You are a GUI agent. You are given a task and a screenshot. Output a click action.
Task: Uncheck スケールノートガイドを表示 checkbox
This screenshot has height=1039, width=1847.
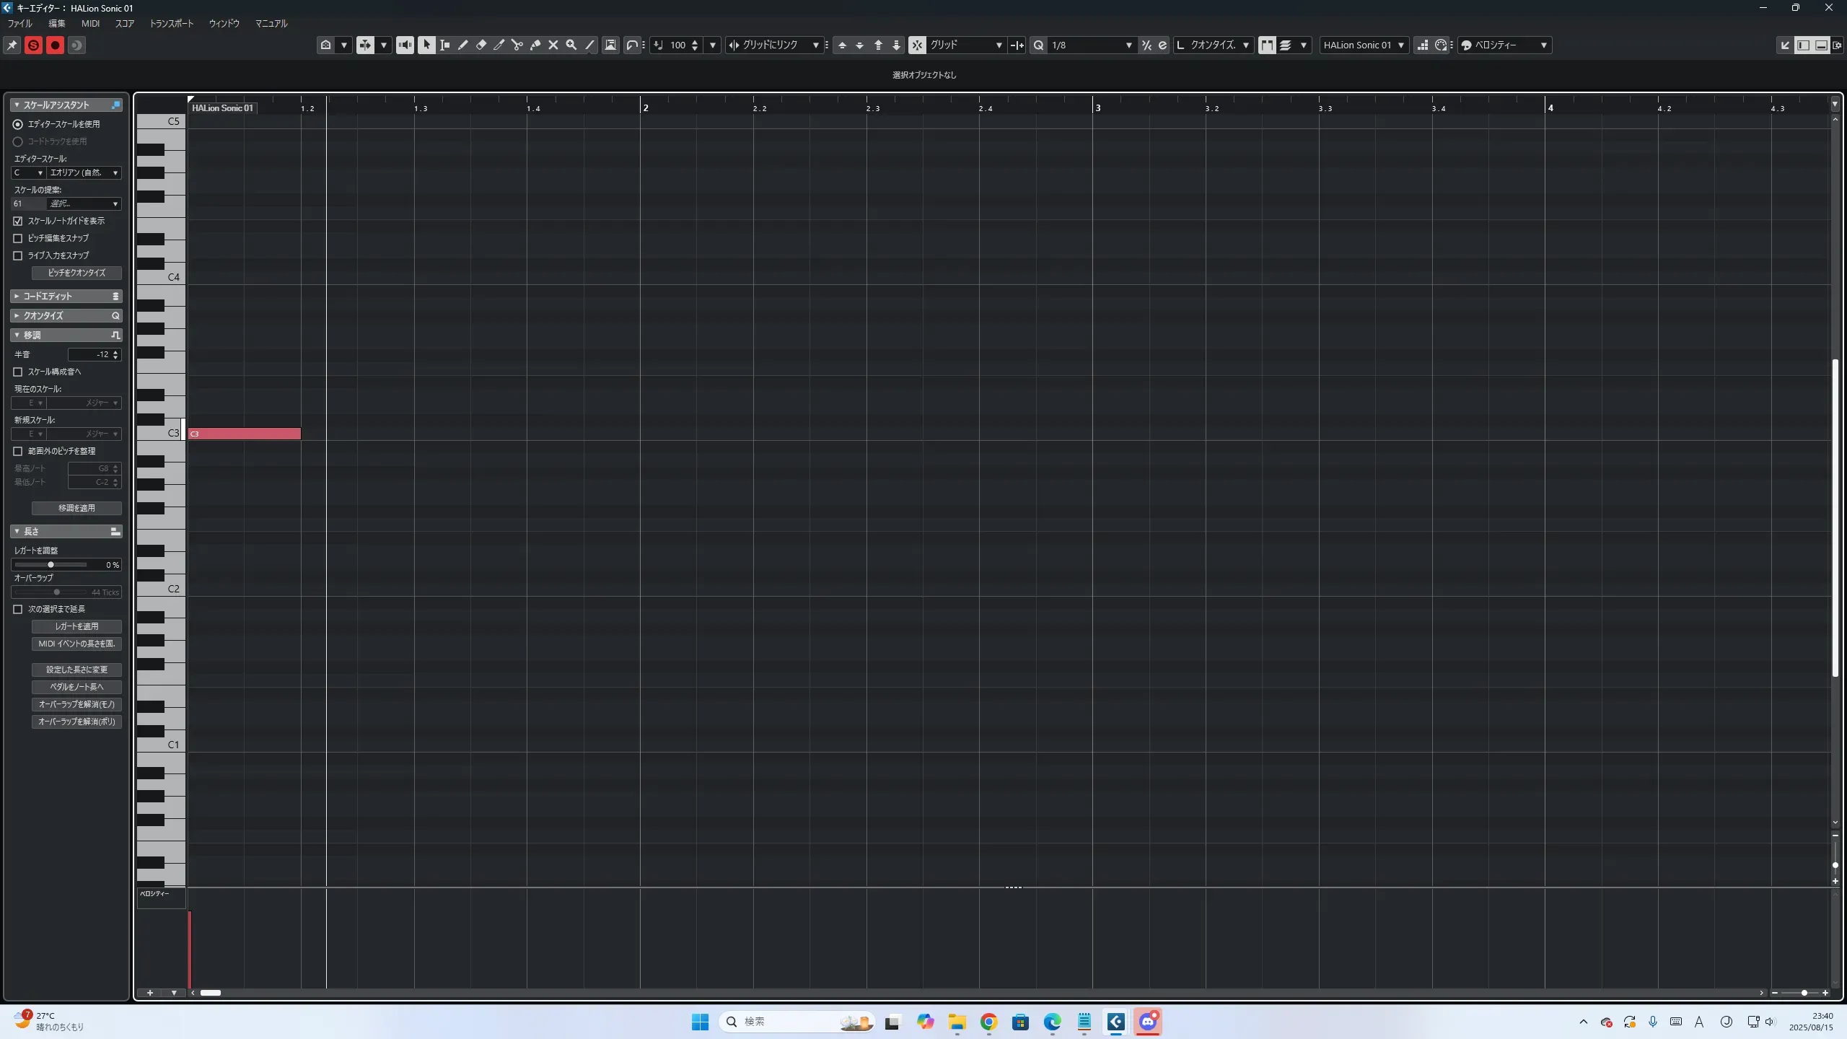click(18, 221)
